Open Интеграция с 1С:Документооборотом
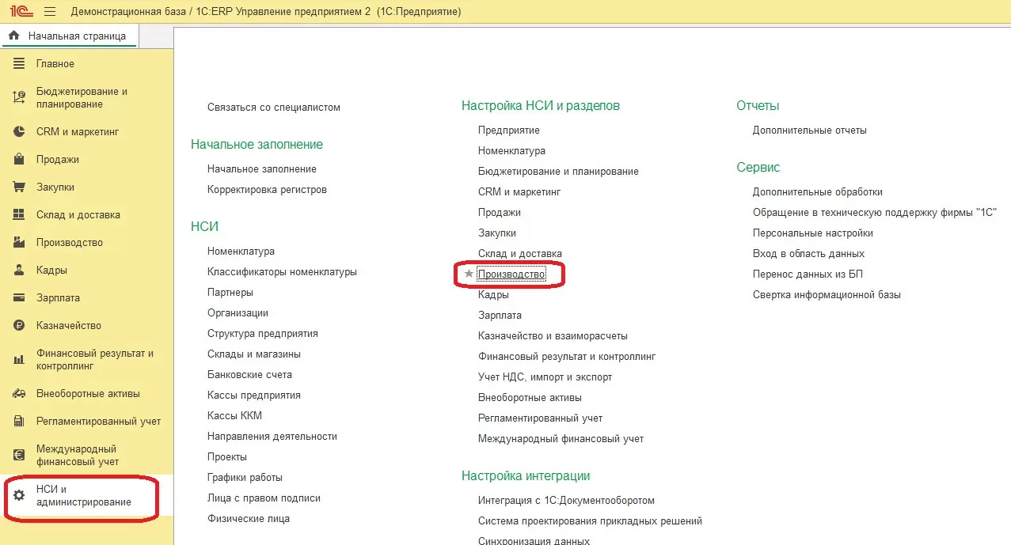Viewport: 1011px width, 545px height. point(566,500)
